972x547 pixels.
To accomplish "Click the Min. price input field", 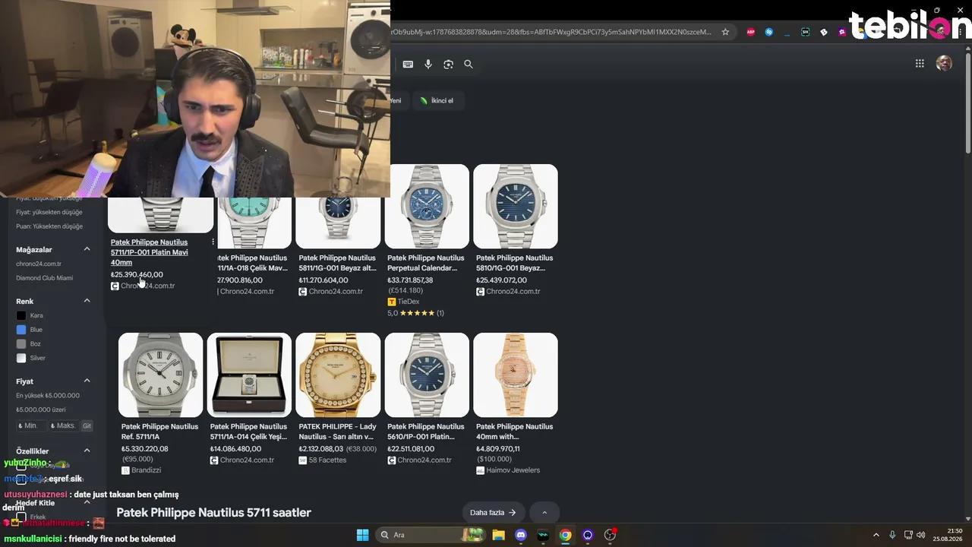I will pyautogui.click(x=32, y=426).
